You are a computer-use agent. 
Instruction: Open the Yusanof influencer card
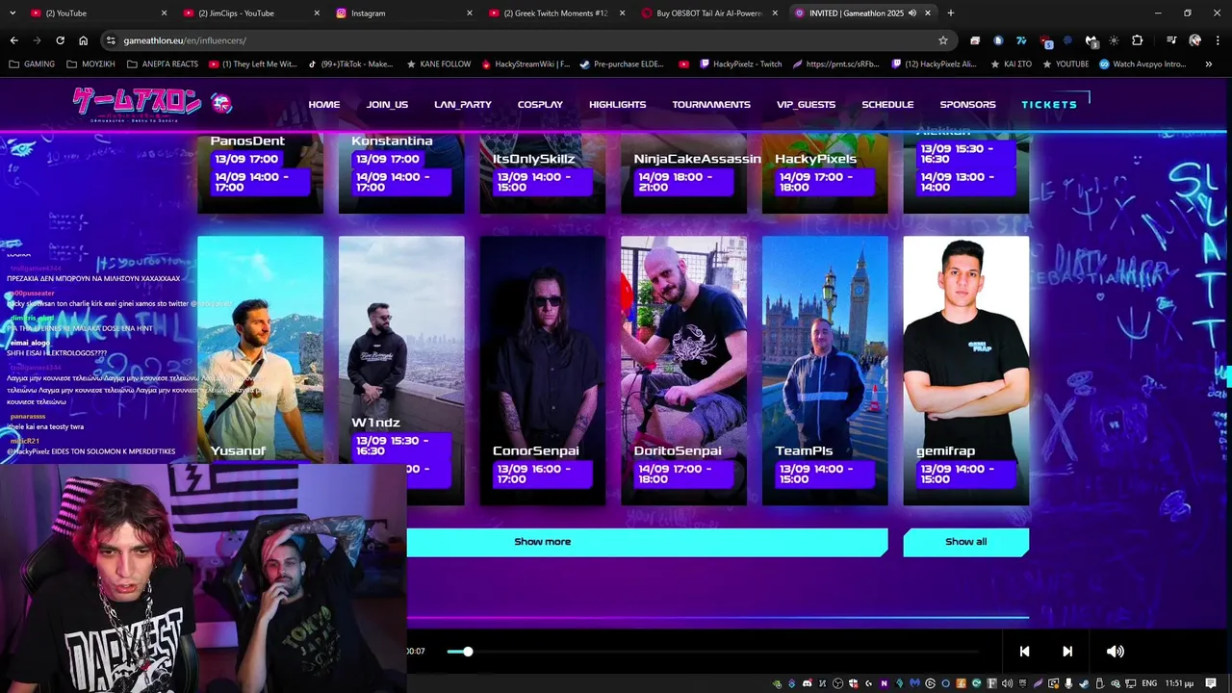click(x=260, y=349)
